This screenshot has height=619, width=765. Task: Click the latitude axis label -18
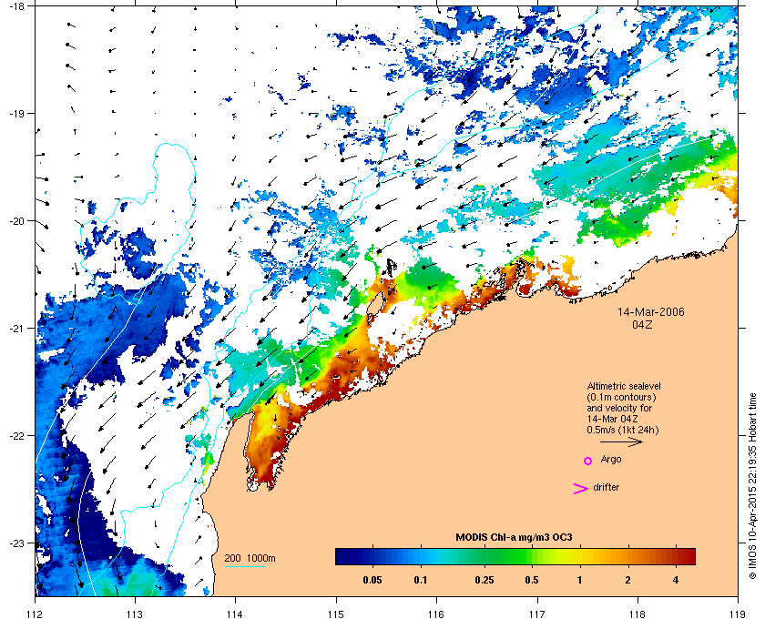[x=17, y=5]
